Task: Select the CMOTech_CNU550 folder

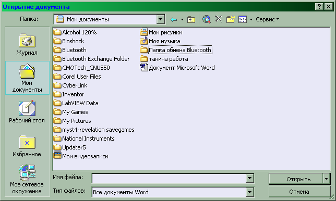Action: (82, 68)
